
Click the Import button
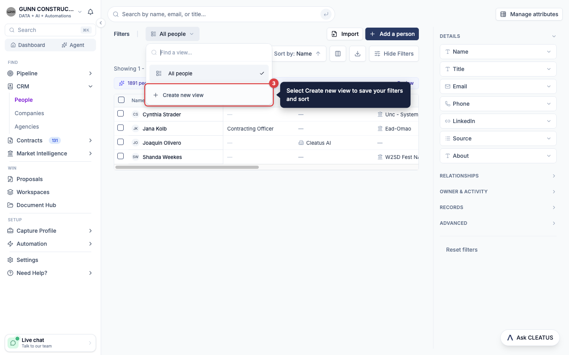coord(345,34)
